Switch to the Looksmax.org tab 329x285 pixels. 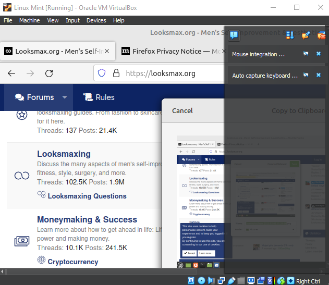click(57, 51)
